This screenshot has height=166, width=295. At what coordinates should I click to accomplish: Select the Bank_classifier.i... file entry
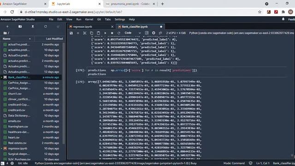pos(31,77)
